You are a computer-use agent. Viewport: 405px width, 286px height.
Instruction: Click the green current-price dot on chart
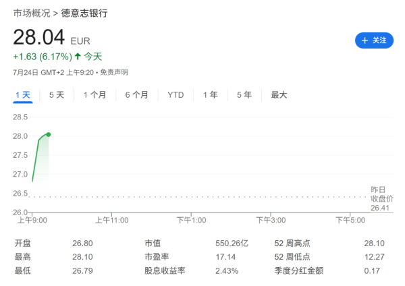(x=49, y=134)
